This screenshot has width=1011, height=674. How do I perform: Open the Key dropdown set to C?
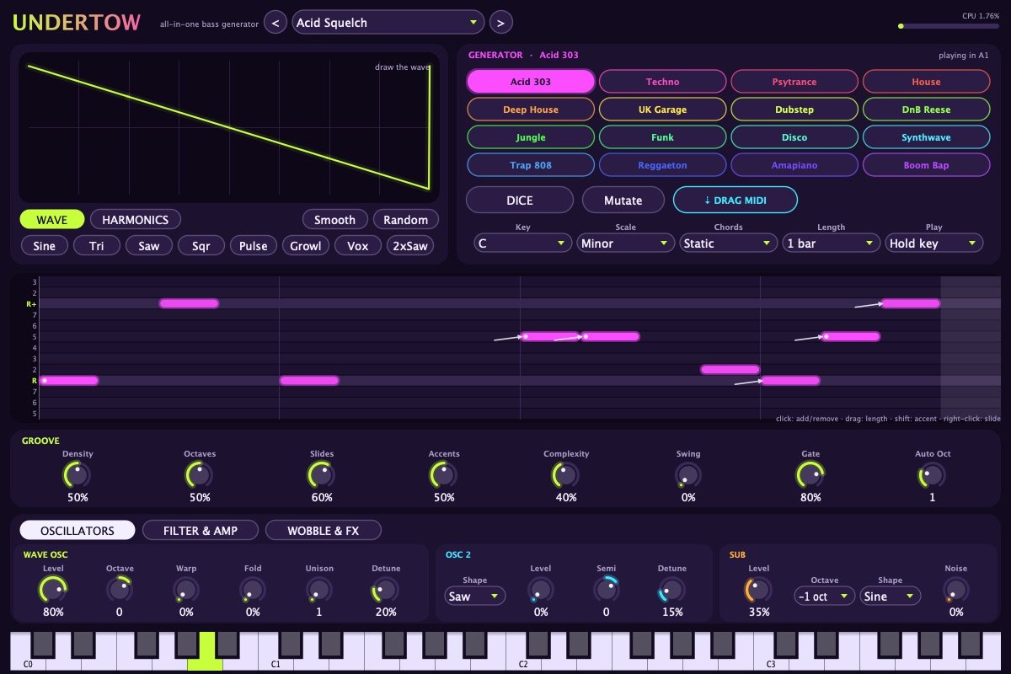[x=523, y=243]
